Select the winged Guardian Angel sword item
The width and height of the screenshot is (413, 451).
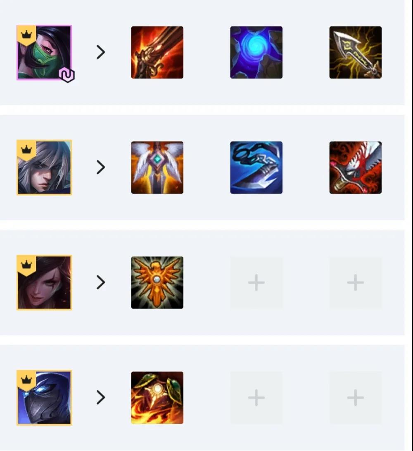(157, 167)
